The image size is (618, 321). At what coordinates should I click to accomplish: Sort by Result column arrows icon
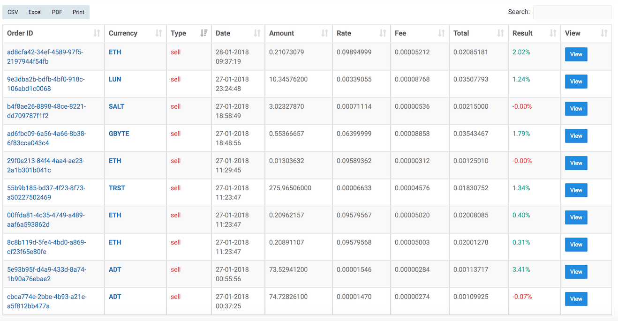coord(553,33)
